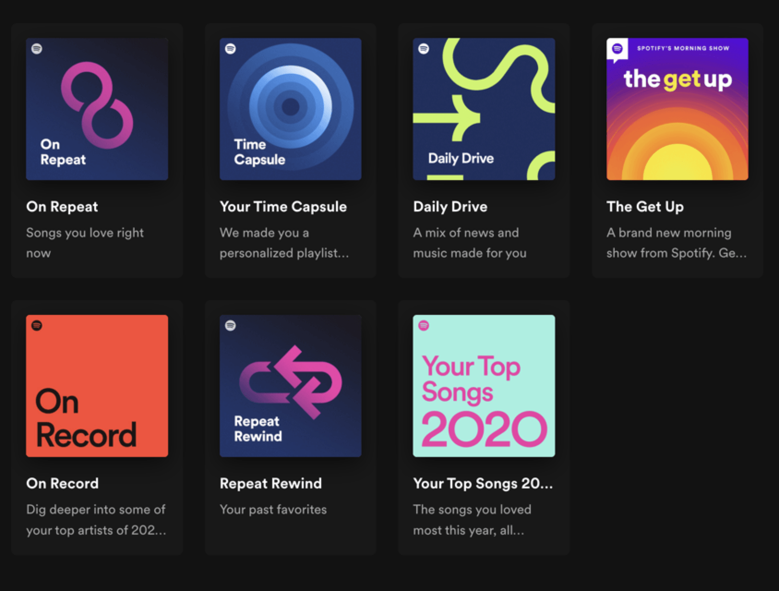
Task: Click 'A brand new morning show' description
Action: click(676, 243)
